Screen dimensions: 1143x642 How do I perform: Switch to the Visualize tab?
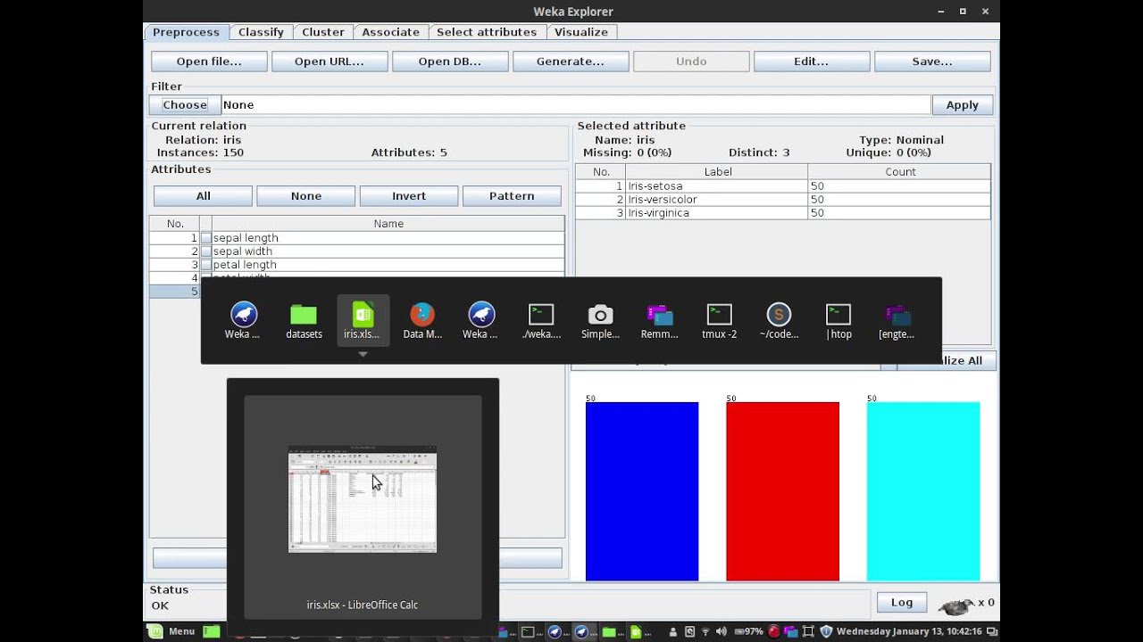click(581, 32)
